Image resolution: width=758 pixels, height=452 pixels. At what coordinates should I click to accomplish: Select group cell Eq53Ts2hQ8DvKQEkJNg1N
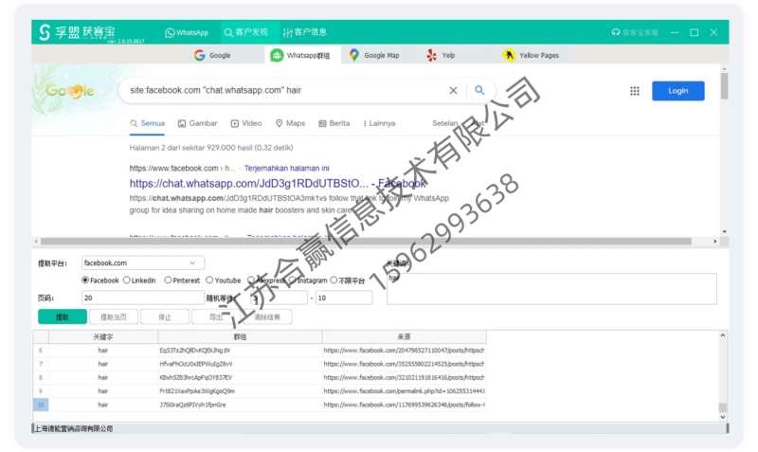click(x=240, y=350)
